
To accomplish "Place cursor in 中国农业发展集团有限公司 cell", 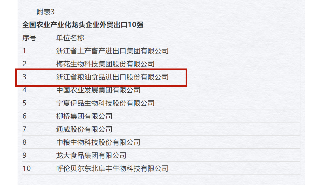I will (98, 90).
